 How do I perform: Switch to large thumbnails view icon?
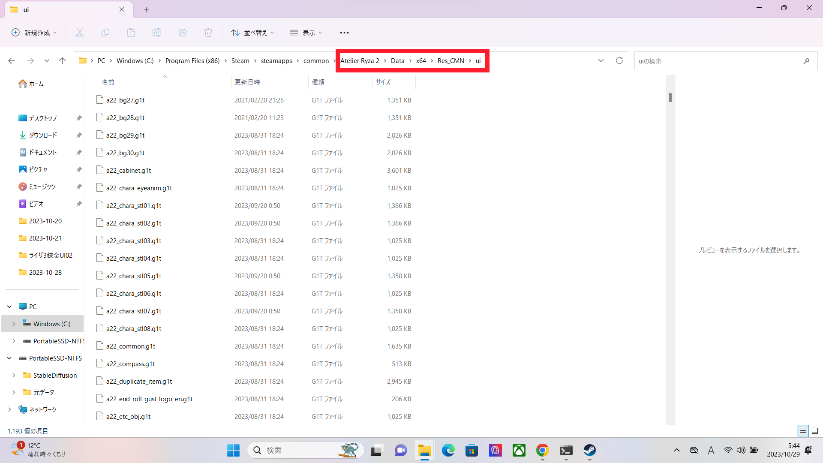click(x=815, y=431)
